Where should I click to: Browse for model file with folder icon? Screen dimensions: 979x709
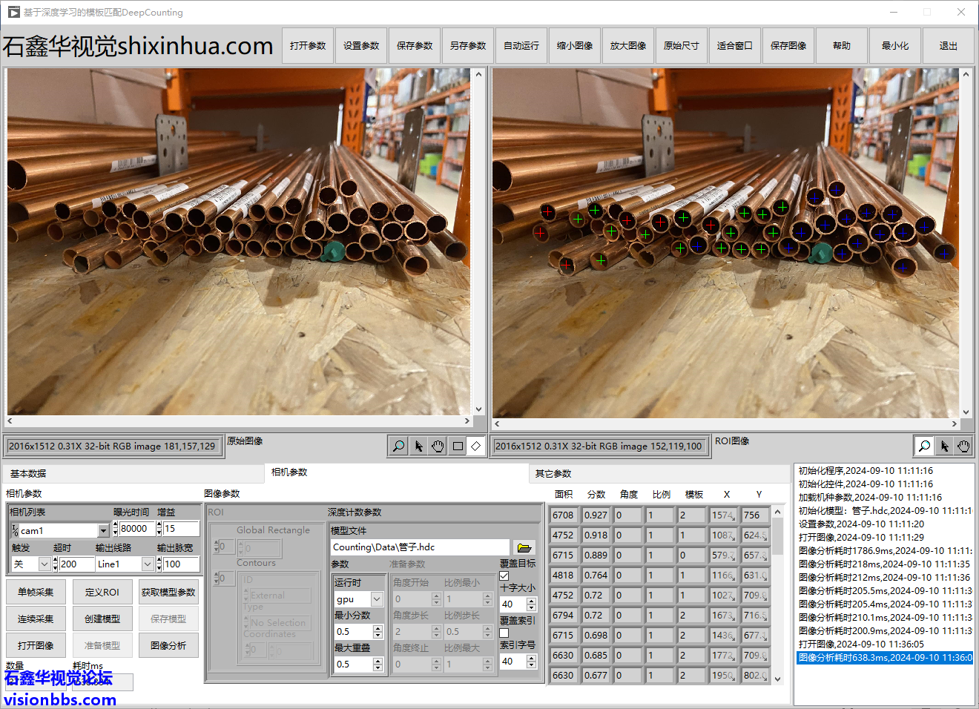pyautogui.click(x=524, y=547)
